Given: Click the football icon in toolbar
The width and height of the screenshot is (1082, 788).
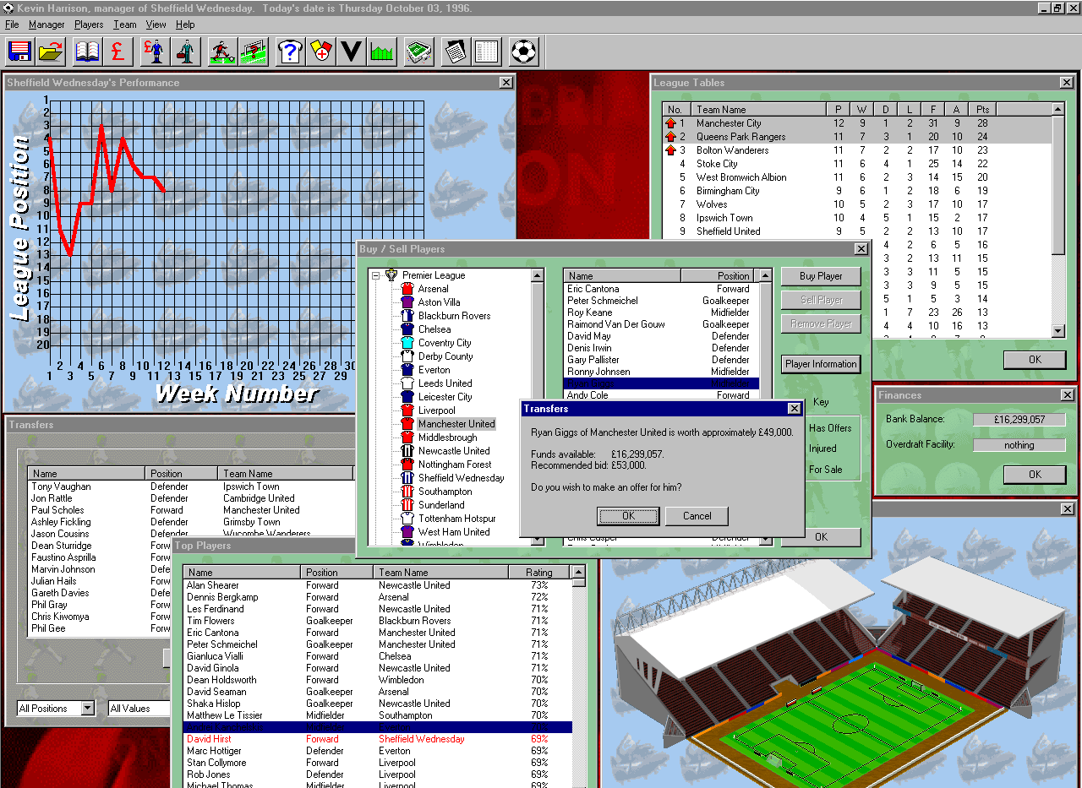Looking at the screenshot, I should click(x=523, y=52).
